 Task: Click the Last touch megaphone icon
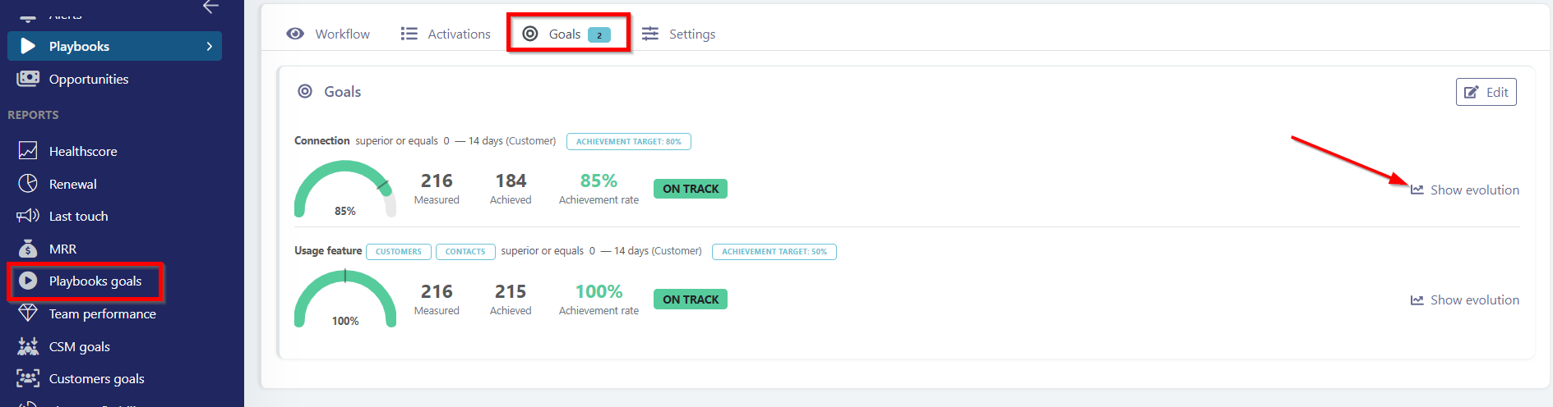point(28,216)
